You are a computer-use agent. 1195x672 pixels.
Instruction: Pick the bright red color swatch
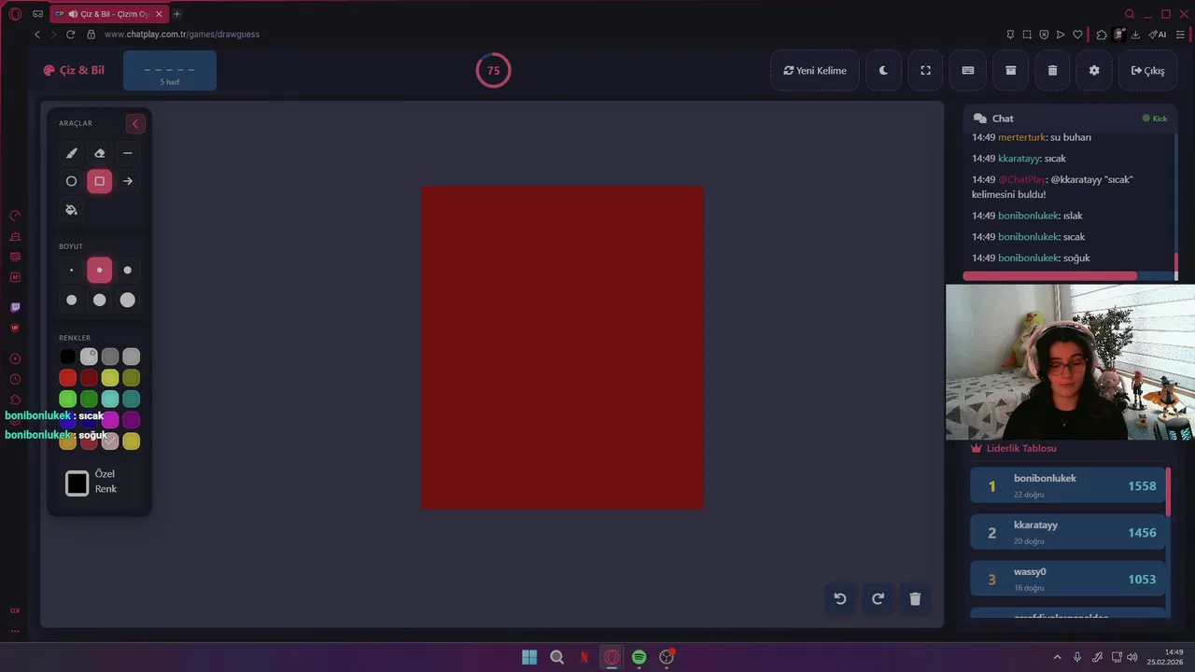click(x=67, y=378)
